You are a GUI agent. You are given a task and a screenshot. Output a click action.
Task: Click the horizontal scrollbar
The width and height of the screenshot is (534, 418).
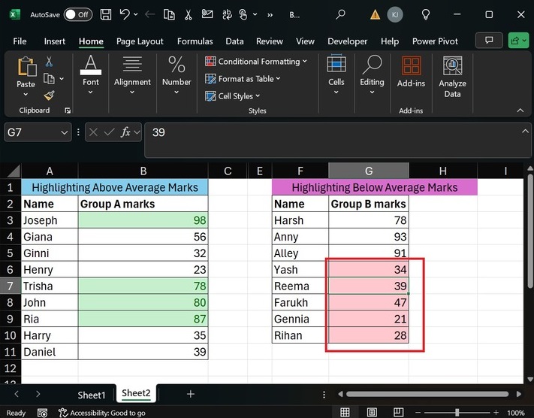(x=427, y=394)
